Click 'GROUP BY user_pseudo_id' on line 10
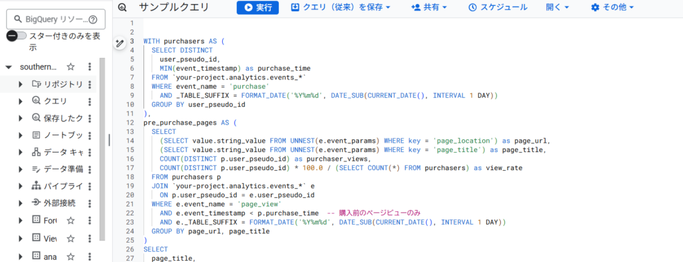This screenshot has height=262, width=683. pyautogui.click(x=199, y=105)
